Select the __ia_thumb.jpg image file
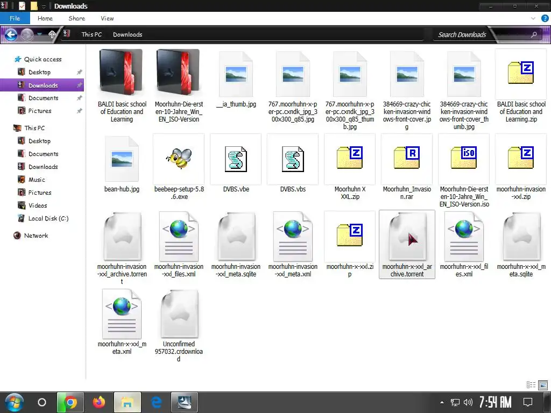Screen dimensions: 551x413 [x=236, y=79]
